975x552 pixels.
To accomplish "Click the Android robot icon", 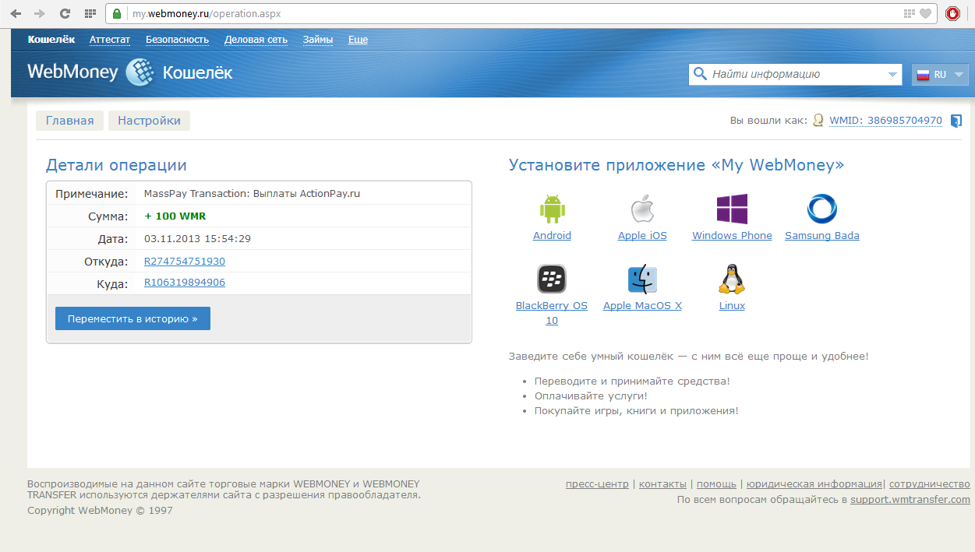I will [x=552, y=209].
